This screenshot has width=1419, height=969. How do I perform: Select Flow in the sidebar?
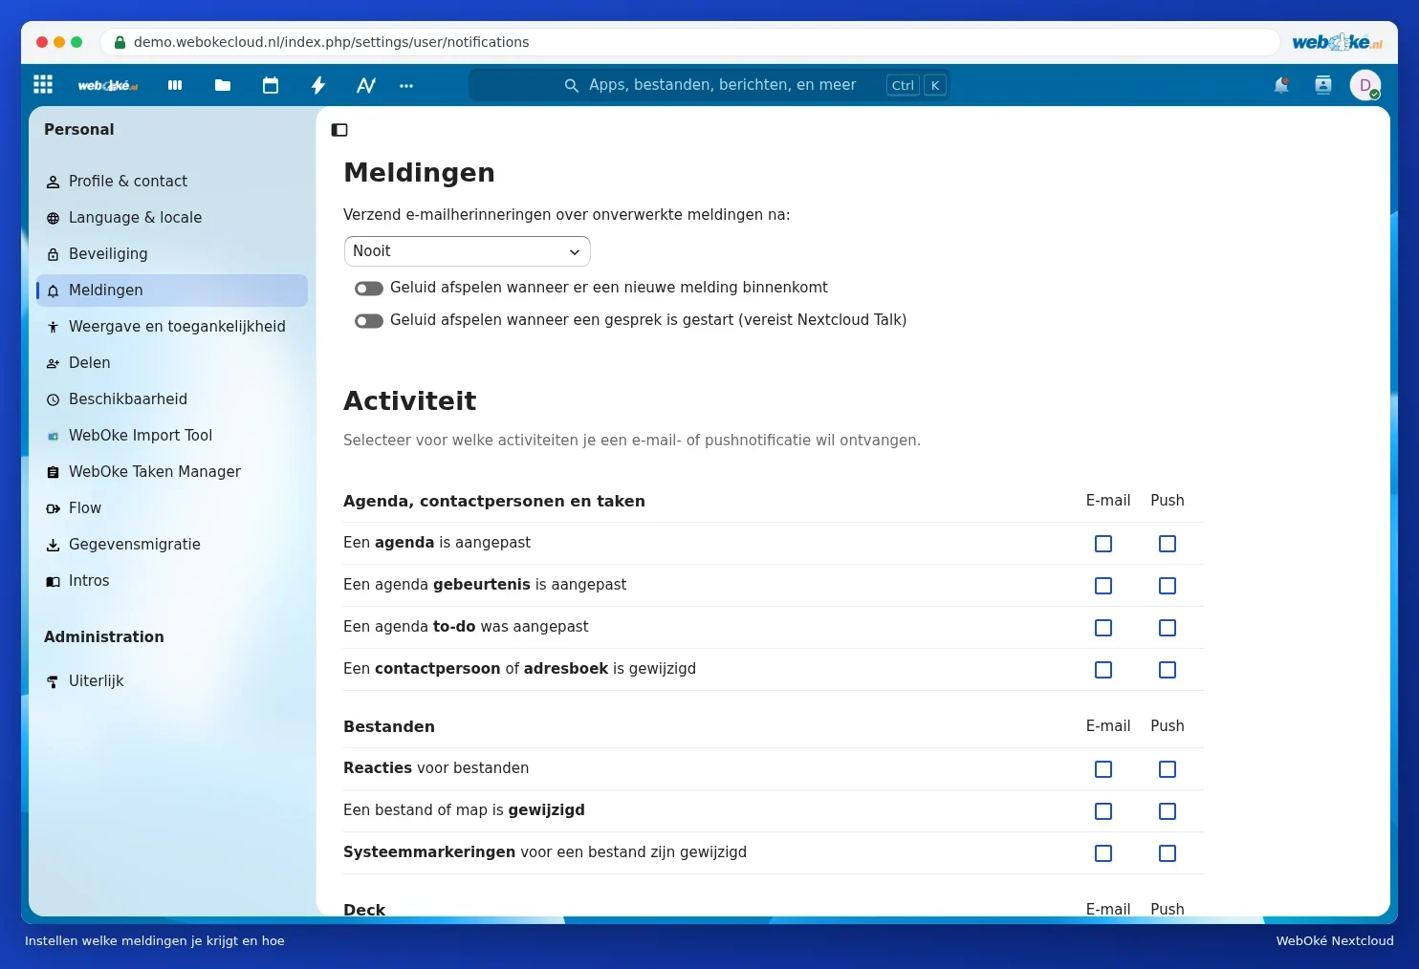(x=172, y=508)
